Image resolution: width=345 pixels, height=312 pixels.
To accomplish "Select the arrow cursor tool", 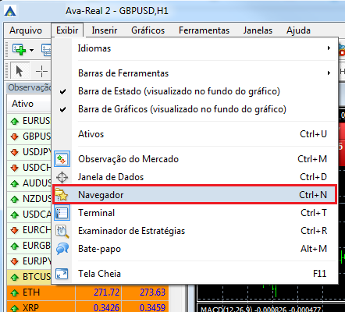I will (20, 71).
